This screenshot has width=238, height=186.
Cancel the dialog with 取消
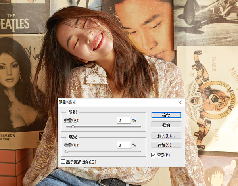pos(166,125)
